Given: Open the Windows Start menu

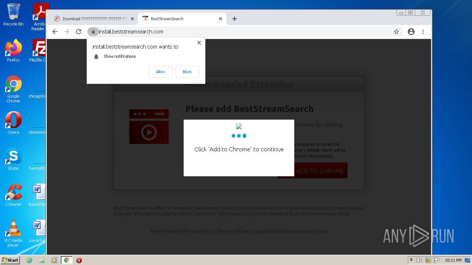Looking at the screenshot, I should pos(10,260).
